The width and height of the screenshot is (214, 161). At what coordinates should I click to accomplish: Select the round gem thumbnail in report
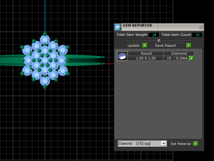coord(122,56)
